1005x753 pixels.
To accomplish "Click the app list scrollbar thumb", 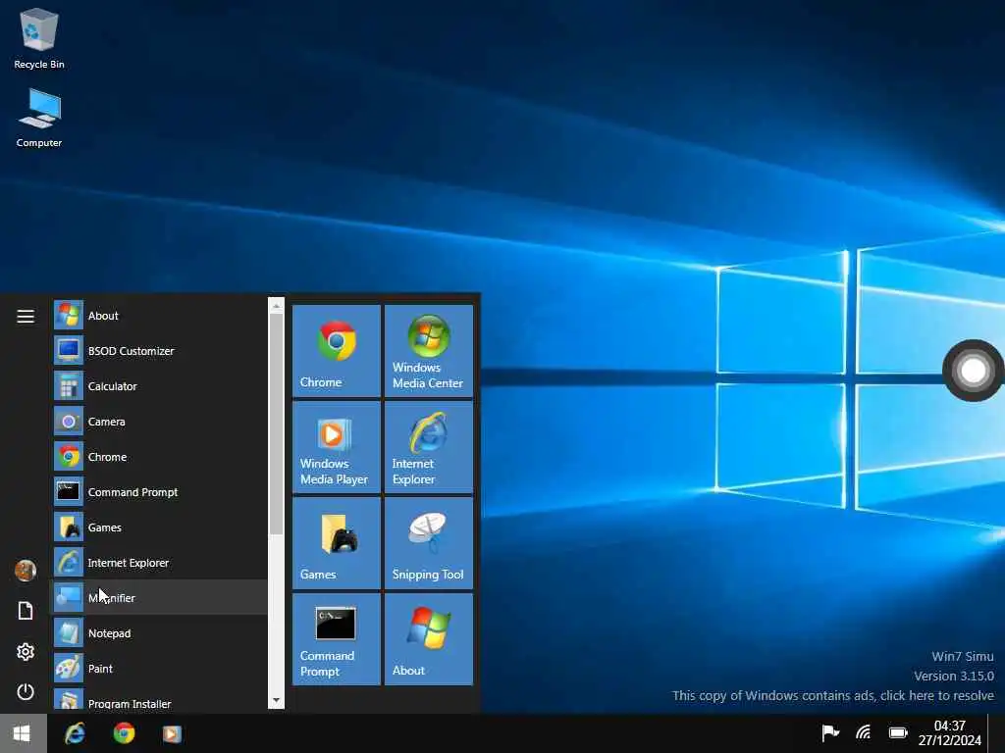I will pos(276,424).
